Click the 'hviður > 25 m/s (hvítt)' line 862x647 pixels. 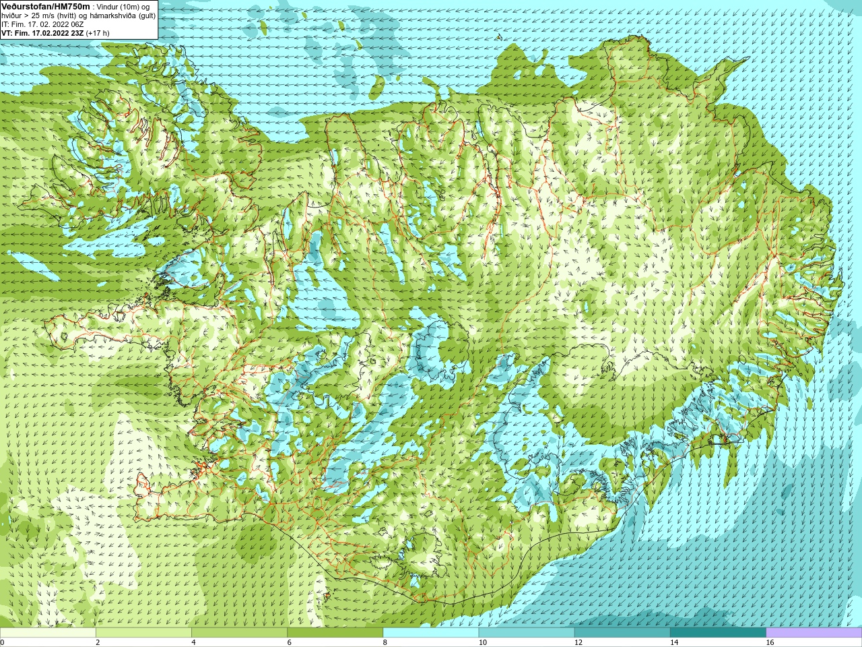(x=79, y=15)
